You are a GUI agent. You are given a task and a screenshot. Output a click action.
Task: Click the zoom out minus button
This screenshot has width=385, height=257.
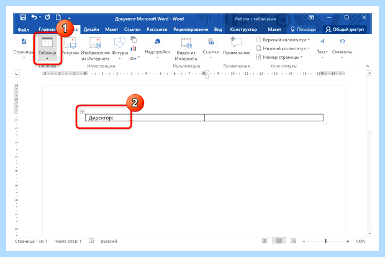tap(304, 241)
